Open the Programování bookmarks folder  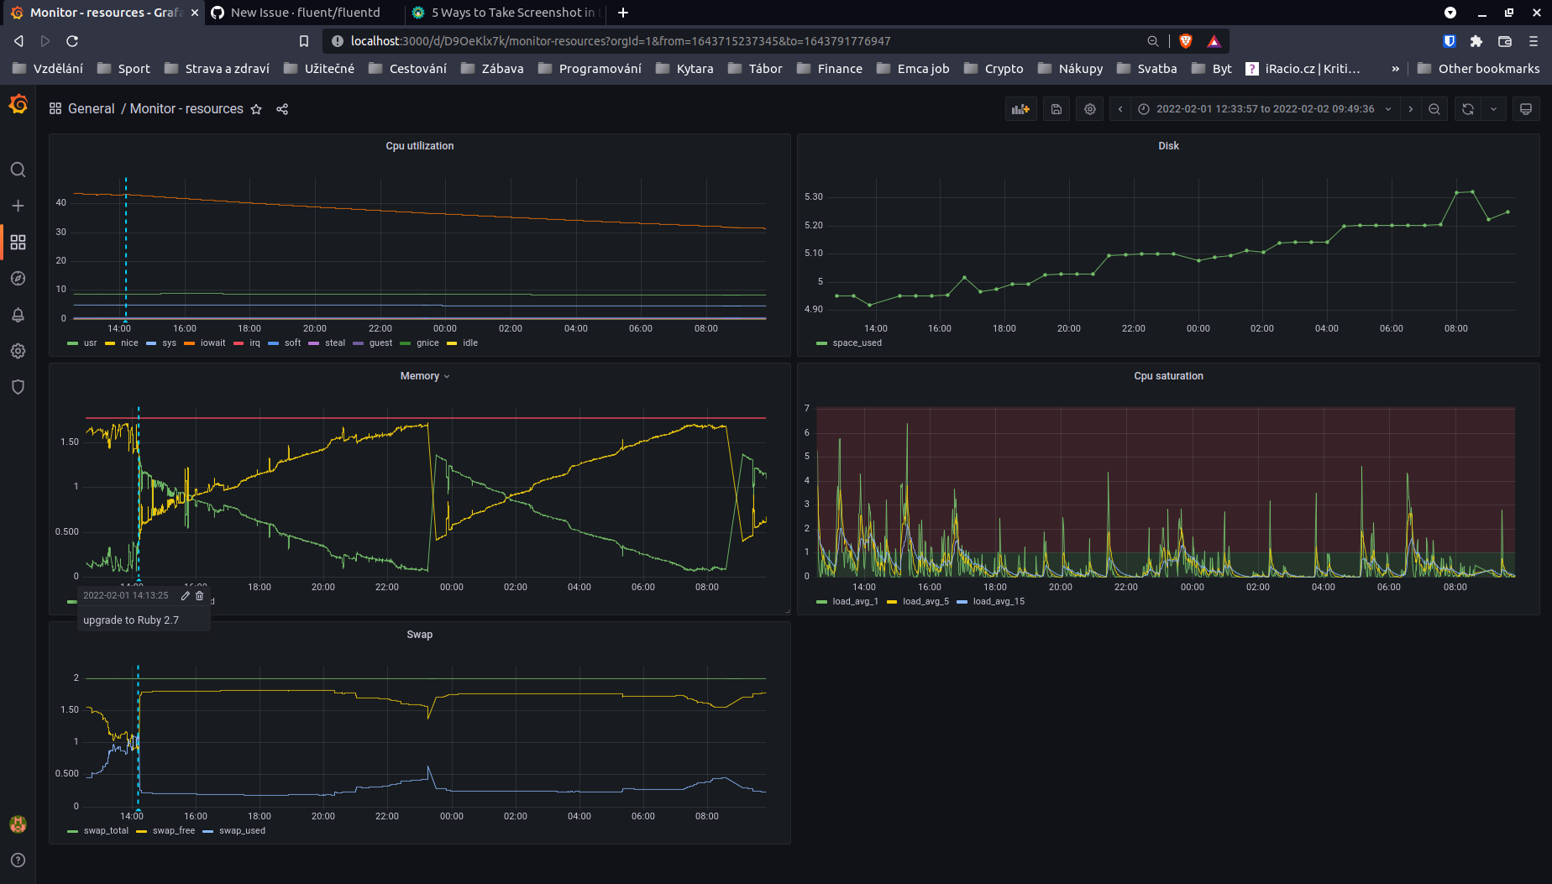[590, 69]
